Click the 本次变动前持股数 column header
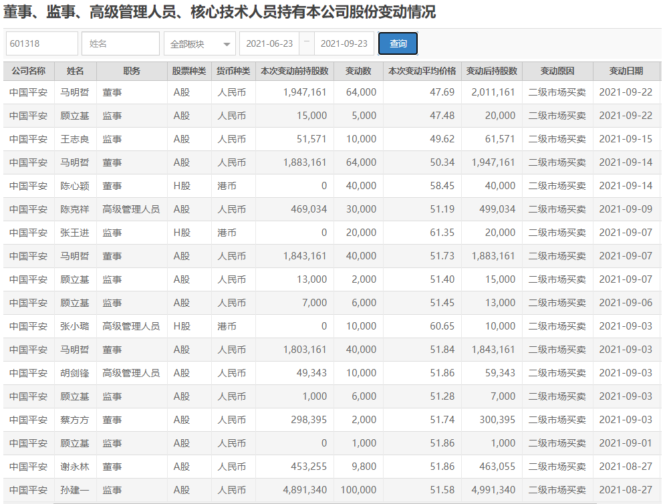 click(x=294, y=71)
